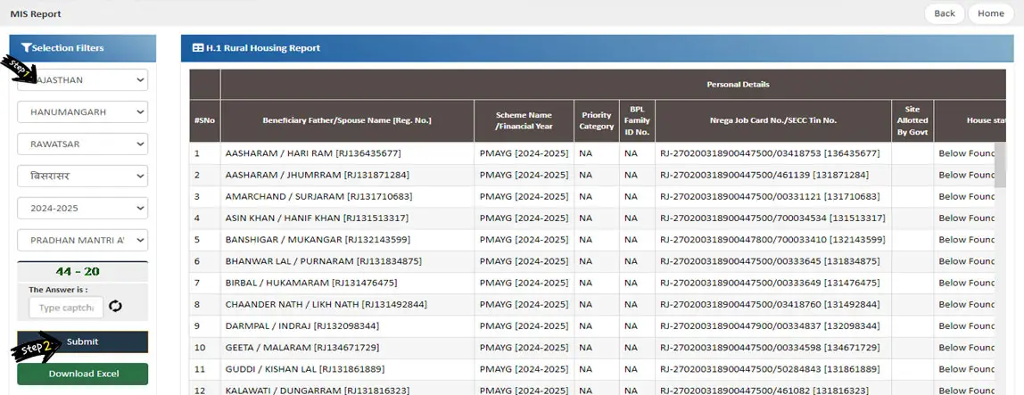This screenshot has height=395, width=1024.
Task: Click the #SNo column header
Action: coord(204,120)
